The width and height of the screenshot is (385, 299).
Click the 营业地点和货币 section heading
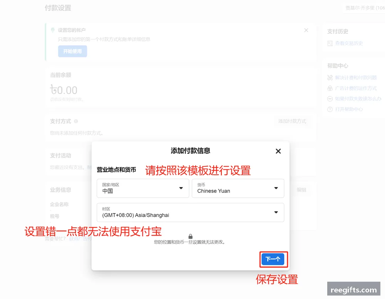[x=116, y=170]
